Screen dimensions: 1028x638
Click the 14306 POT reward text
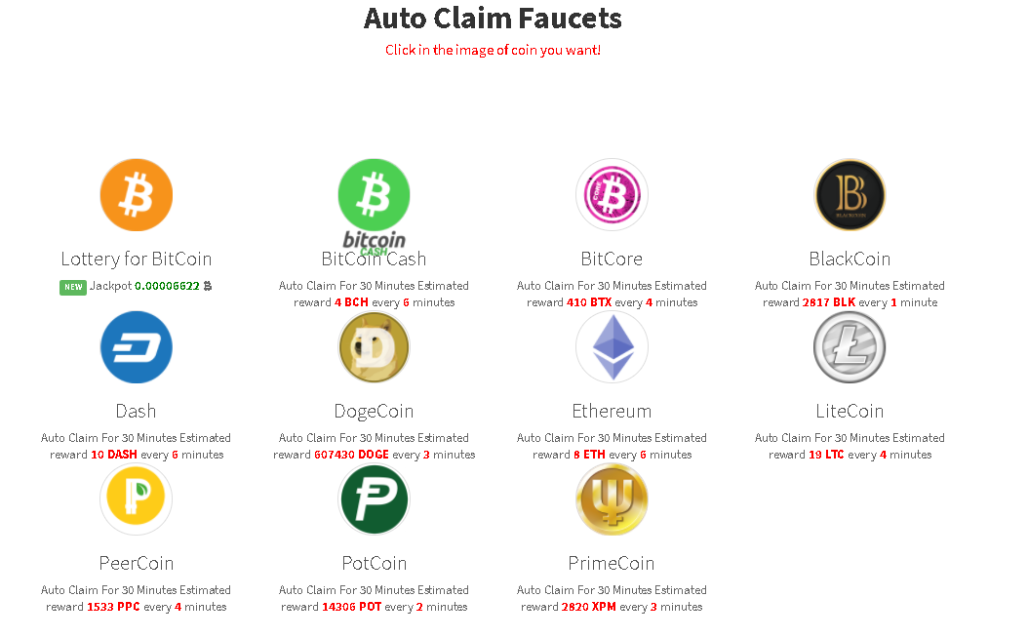coord(351,607)
